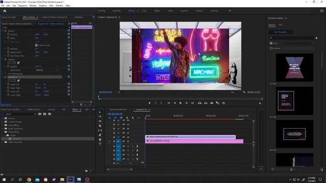The image size is (326, 183).
Task: Toggle Linked Selection in the timeline
Action: pyautogui.click(x=121, y=118)
